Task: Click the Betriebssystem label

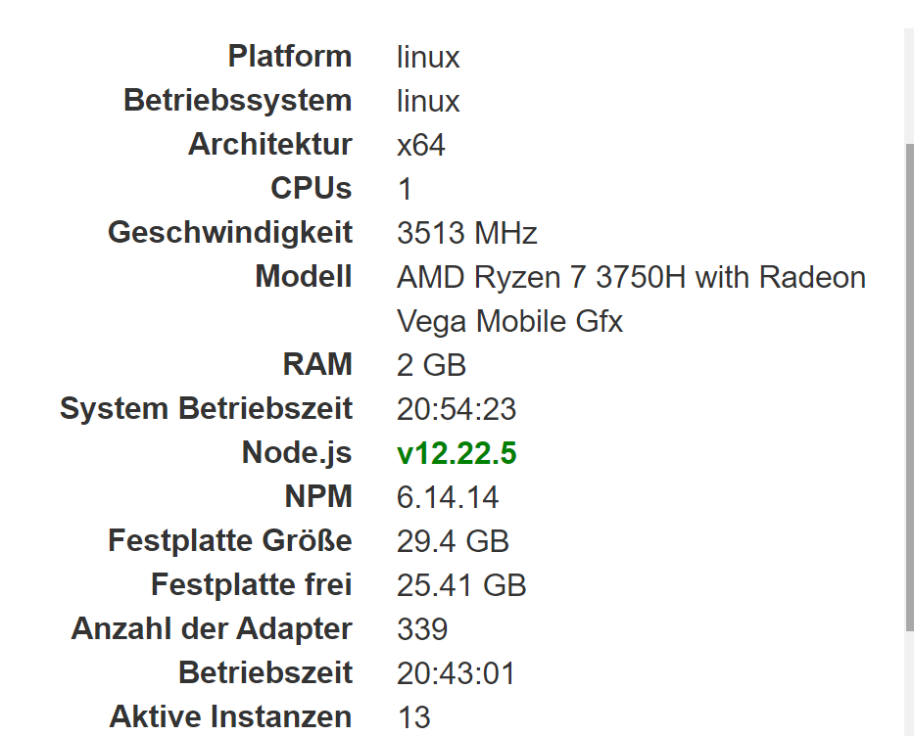Action: 237,101
